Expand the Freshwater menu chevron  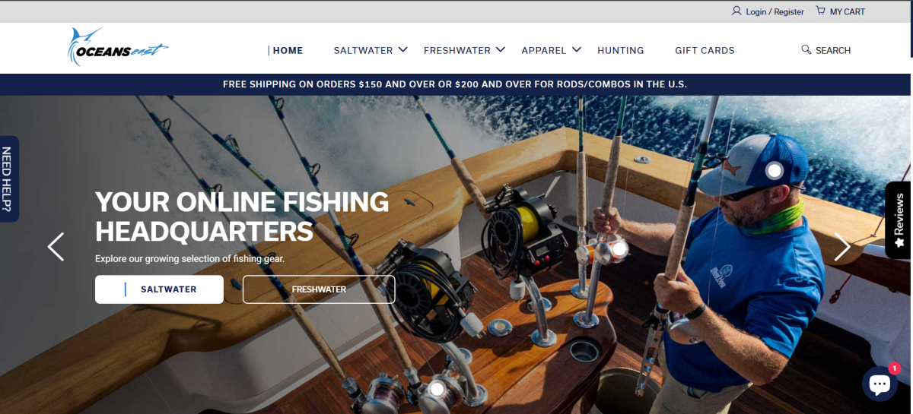500,49
